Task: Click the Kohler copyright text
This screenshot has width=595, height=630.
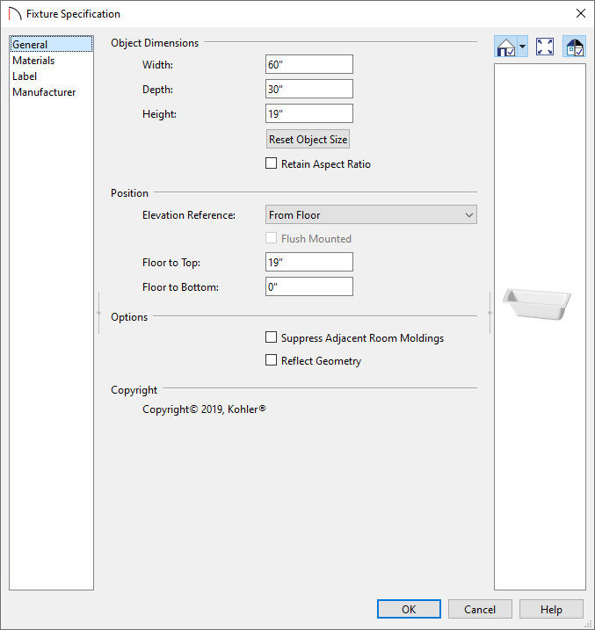Action: [204, 409]
